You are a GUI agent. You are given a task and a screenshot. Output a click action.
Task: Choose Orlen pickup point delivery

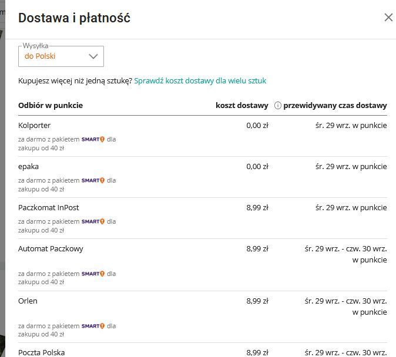[x=28, y=301]
